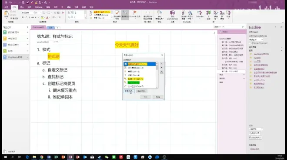Screen dimensions: 287x160
Task: Expand the OneNote tutorial notebook in sidebar
Action: point(27,57)
